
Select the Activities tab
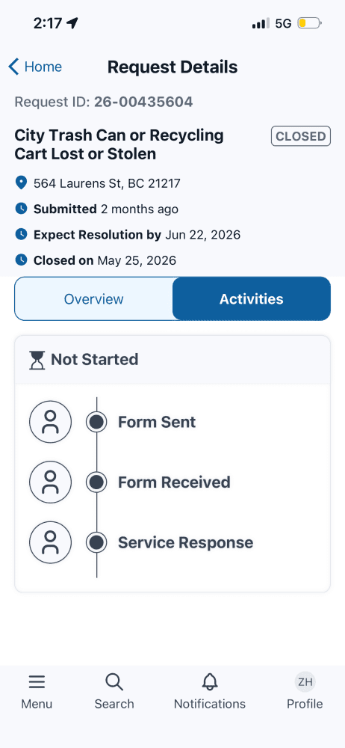click(252, 299)
